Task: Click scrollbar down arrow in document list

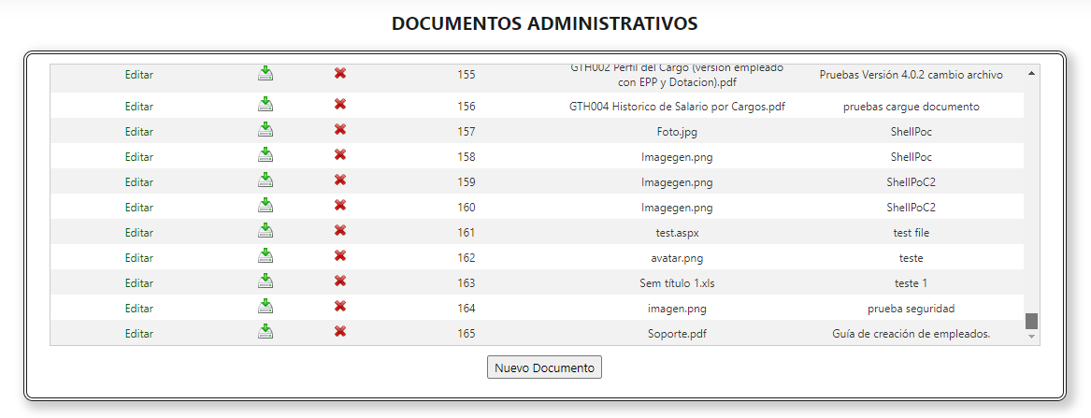Action: tap(1032, 337)
